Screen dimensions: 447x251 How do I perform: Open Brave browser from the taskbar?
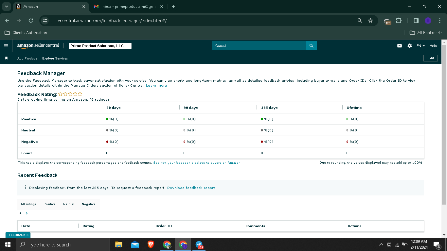151,244
